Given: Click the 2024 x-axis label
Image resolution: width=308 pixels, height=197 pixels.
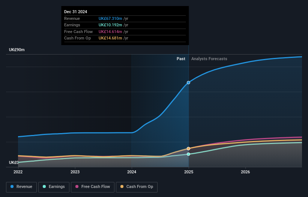Looking at the screenshot, I should coord(132,172).
